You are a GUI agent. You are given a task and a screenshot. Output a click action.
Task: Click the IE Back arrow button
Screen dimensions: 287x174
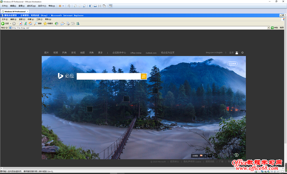(x=3, y=23)
